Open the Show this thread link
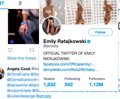The width and height of the screenshot is (120, 99). click(22, 58)
